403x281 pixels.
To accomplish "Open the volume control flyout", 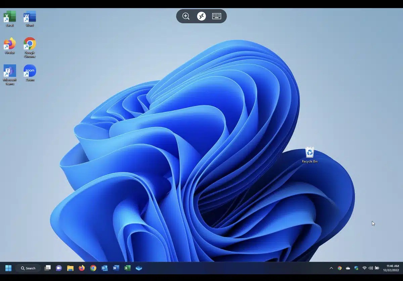I will pos(371,268).
